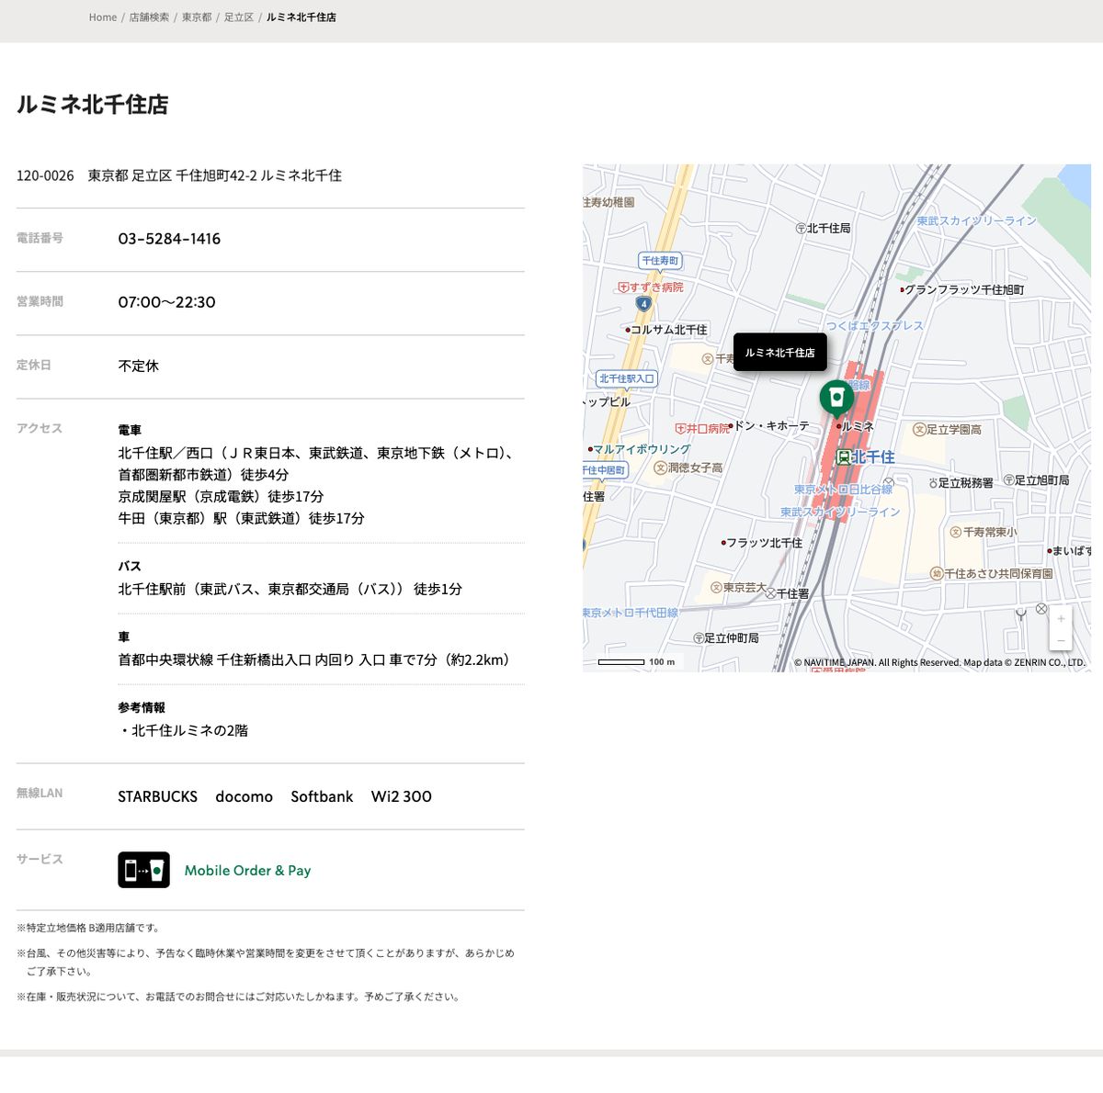This screenshot has height=1093, width=1103.
Task: Open 店舗検索 breadcrumb link
Action: [149, 17]
